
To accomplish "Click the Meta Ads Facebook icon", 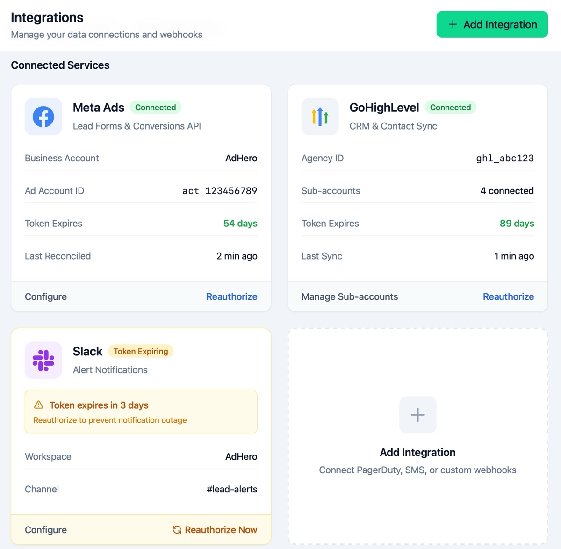I will pyautogui.click(x=43, y=116).
